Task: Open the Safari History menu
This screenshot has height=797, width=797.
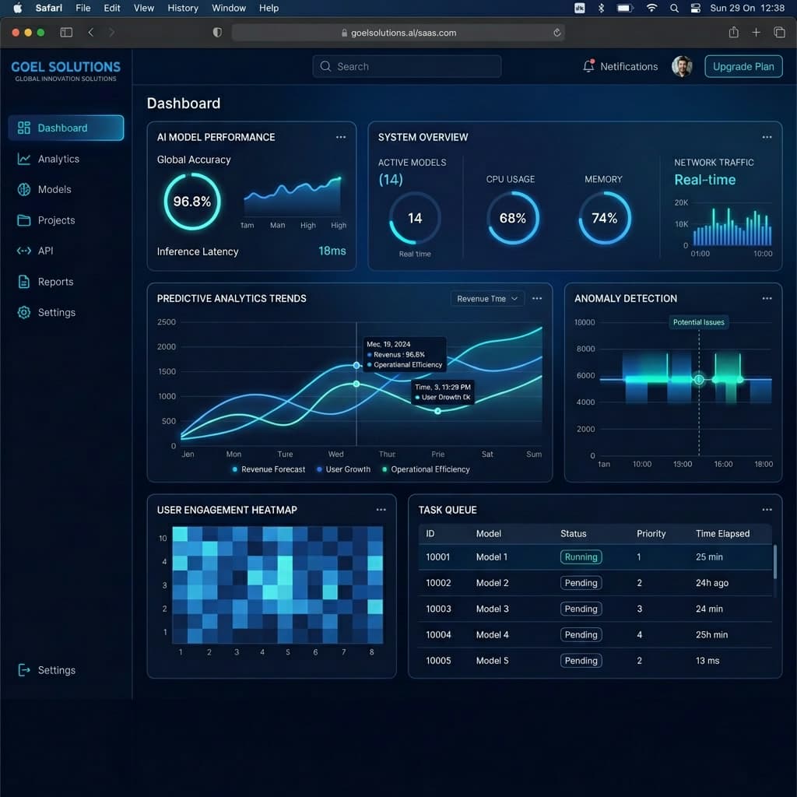Action: [x=183, y=8]
